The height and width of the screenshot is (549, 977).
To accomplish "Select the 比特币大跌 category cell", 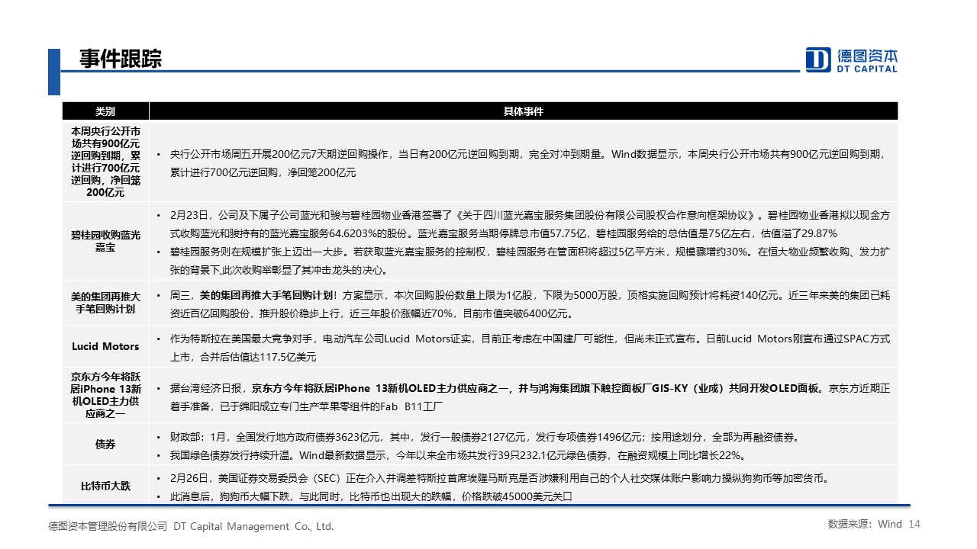I will (105, 486).
